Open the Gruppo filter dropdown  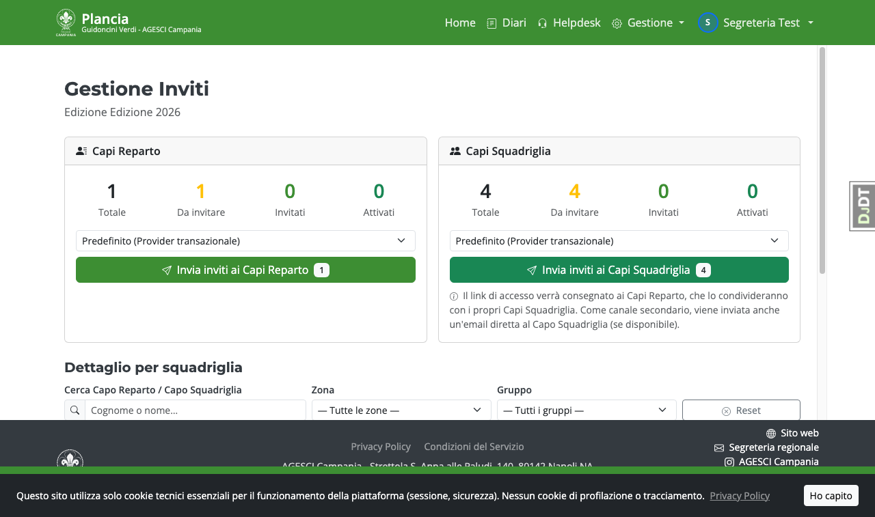click(x=587, y=410)
